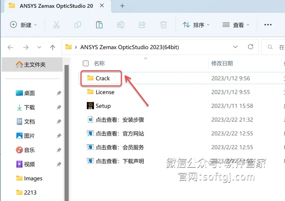The width and height of the screenshot is (285, 201).
Task: Close the ANSYS Zemax OpticStudio tab
Action: [102, 6]
